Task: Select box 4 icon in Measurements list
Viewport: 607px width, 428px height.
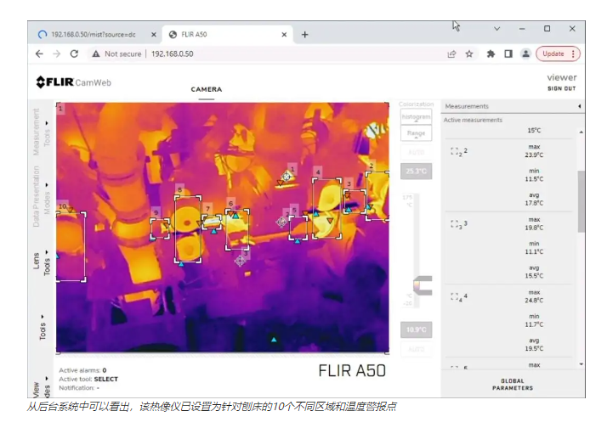Action: 457,297
